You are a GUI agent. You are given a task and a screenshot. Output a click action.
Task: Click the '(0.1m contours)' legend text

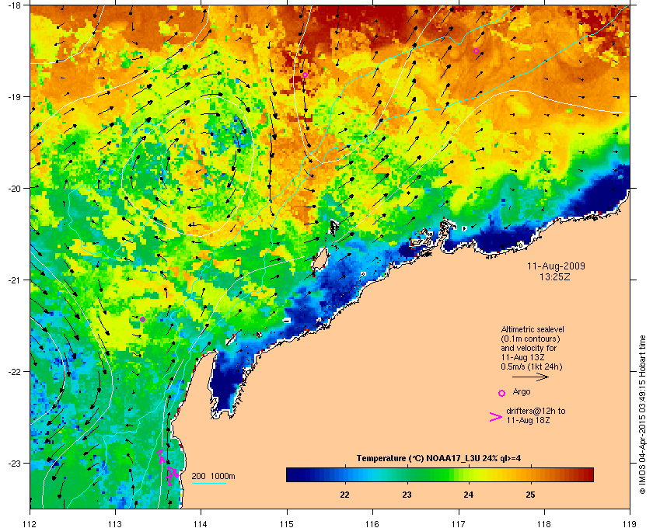(530, 339)
